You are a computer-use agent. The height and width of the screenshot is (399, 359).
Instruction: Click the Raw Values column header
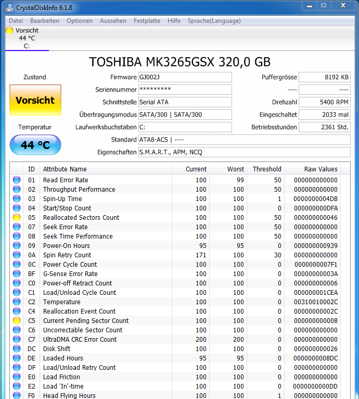point(313,169)
